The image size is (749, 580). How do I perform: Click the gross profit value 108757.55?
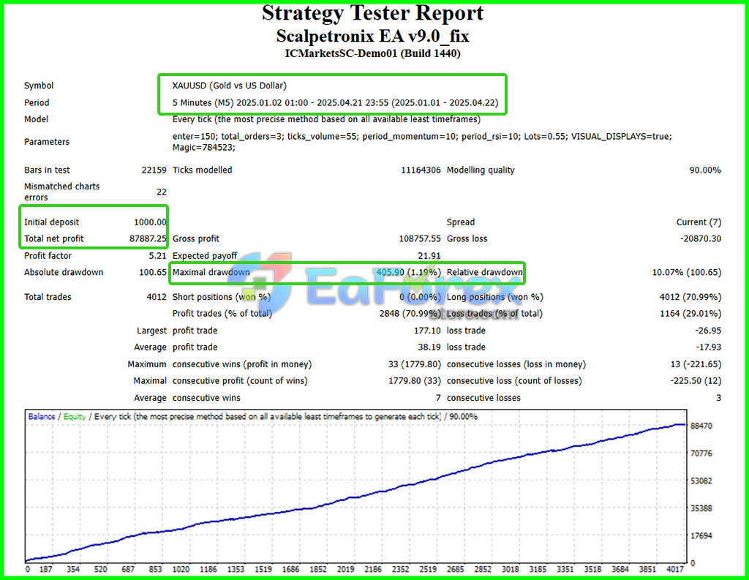click(420, 239)
